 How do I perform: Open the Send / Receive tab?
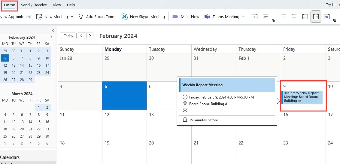pyautogui.click(x=34, y=5)
